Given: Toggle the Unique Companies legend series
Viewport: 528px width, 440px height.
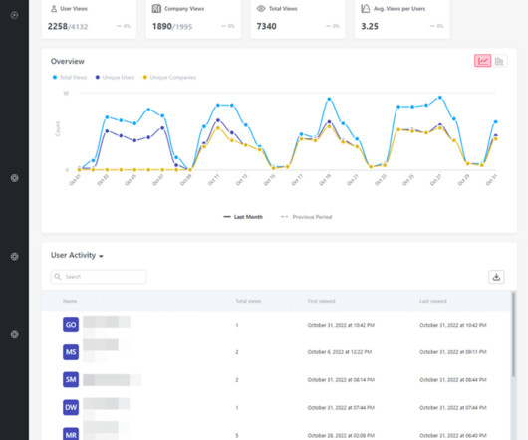Looking at the screenshot, I should (x=169, y=77).
